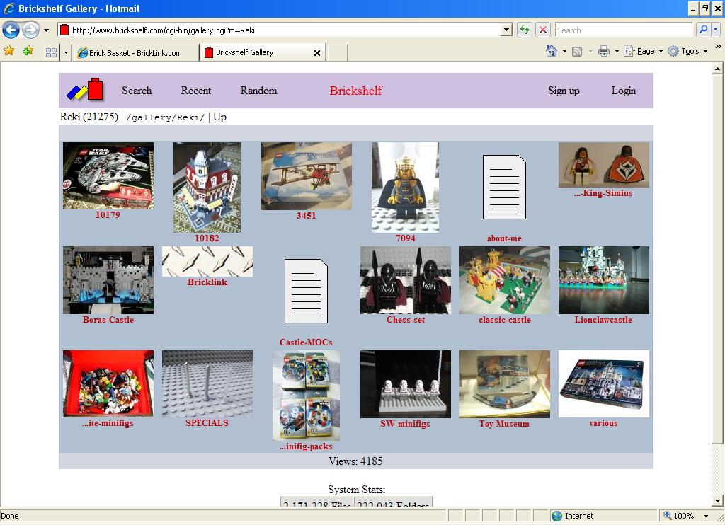
Task: Open the 10182 Cafe Corner thumbnail
Action: (207, 187)
